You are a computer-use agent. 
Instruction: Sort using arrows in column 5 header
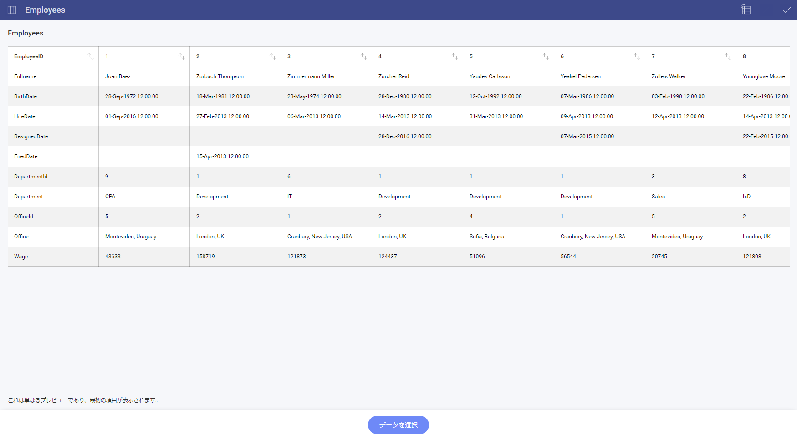click(x=546, y=56)
